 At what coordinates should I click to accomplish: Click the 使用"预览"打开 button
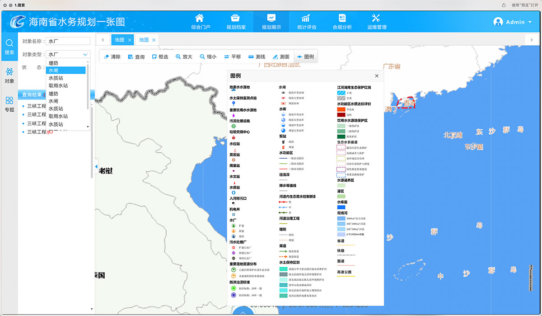click(x=524, y=5)
